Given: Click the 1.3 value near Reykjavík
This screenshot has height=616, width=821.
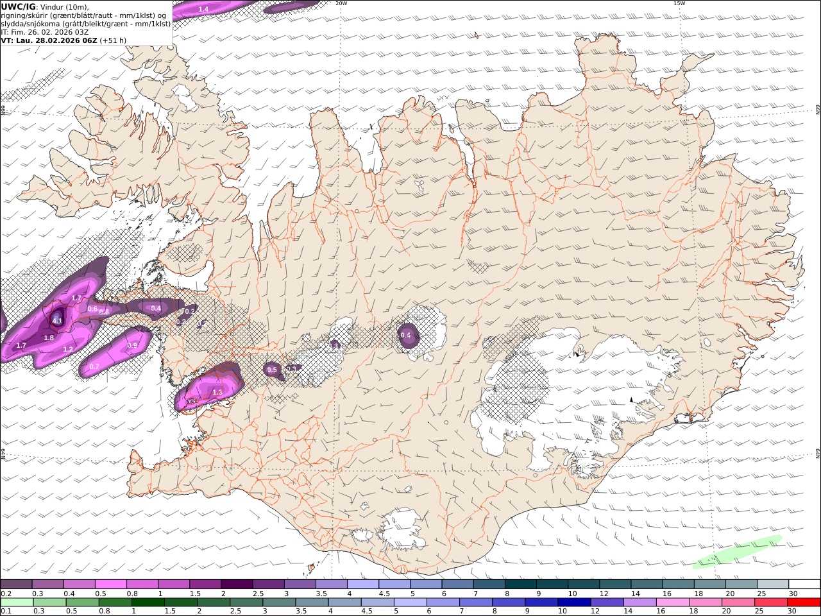Looking at the screenshot, I should (217, 392).
